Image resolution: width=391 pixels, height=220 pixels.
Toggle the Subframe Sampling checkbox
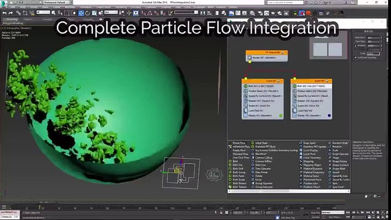[x=356, y=57]
